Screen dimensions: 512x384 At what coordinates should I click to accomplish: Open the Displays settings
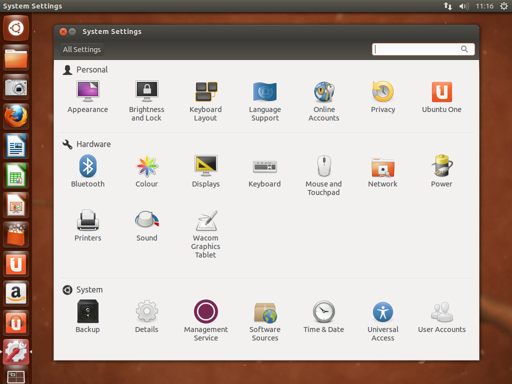(205, 166)
